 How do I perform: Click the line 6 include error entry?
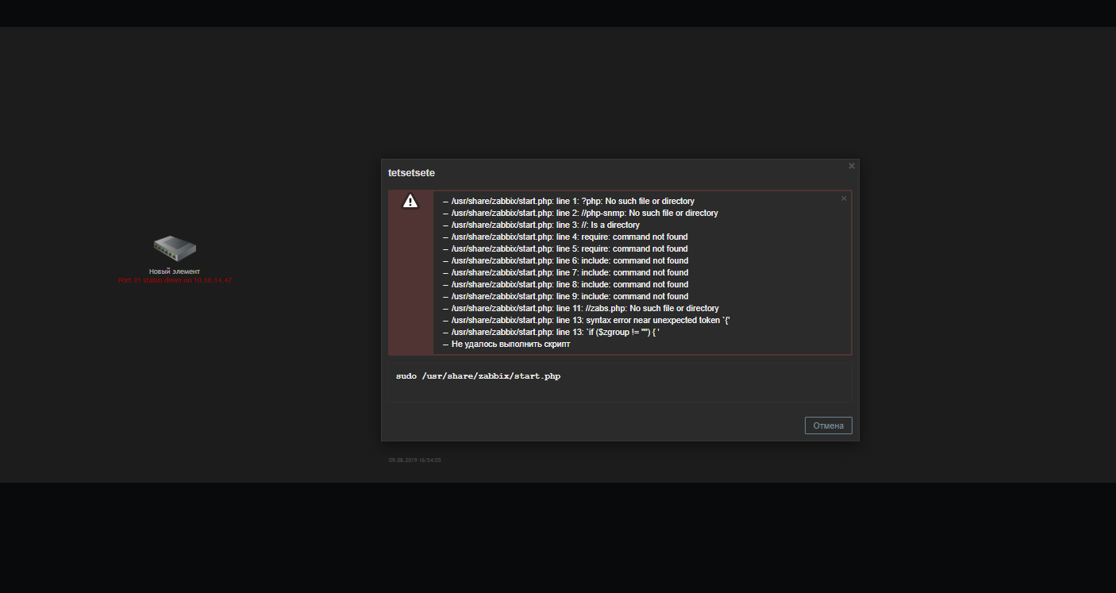[564, 260]
